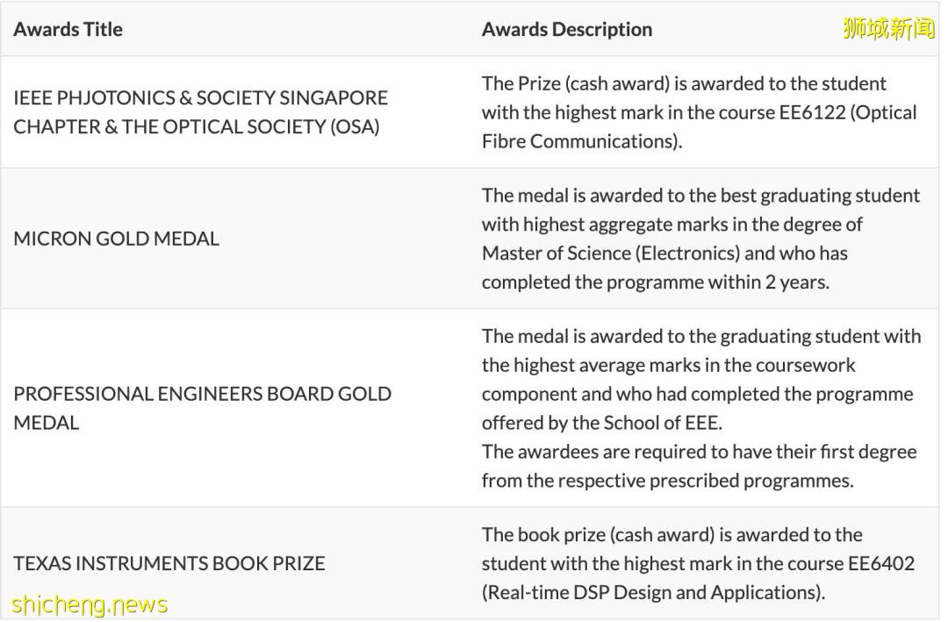The height and width of the screenshot is (622, 948).
Task: Select the Professional Engineers Board Gold Medal title
Action: [x=202, y=407]
